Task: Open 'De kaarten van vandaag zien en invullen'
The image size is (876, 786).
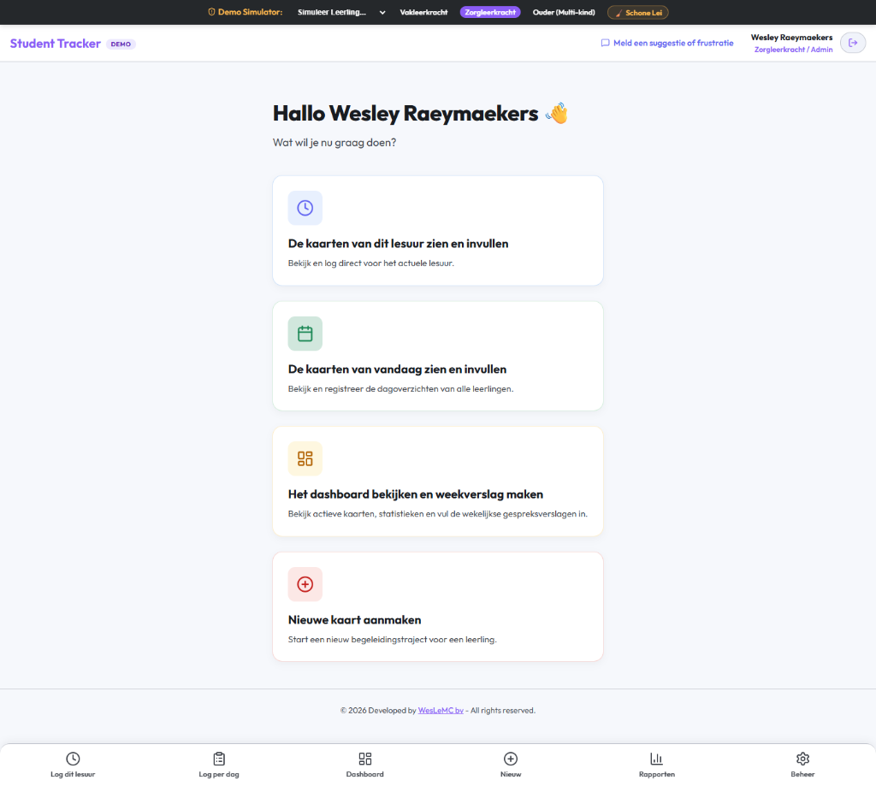Action: tap(397, 369)
